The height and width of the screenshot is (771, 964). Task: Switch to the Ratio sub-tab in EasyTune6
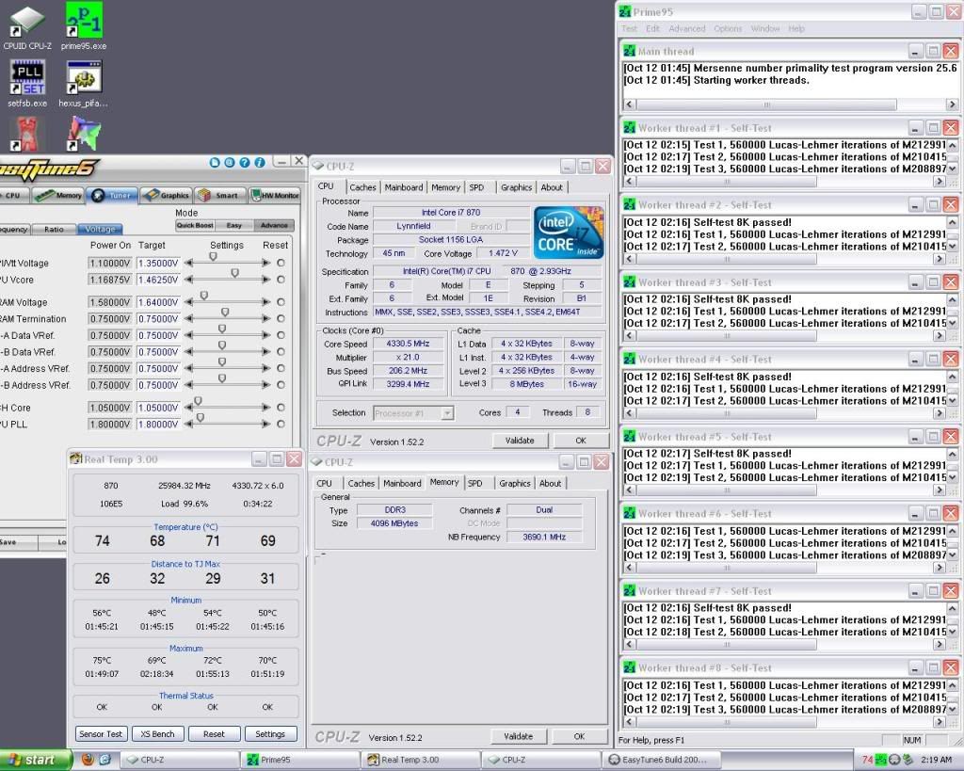coord(54,229)
